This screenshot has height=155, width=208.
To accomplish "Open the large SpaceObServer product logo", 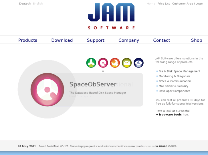I will coord(47,90).
